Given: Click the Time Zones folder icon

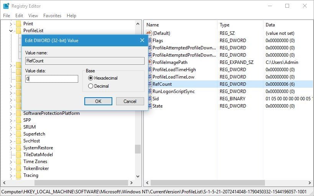Looking at the screenshot, I should pos(18,162).
